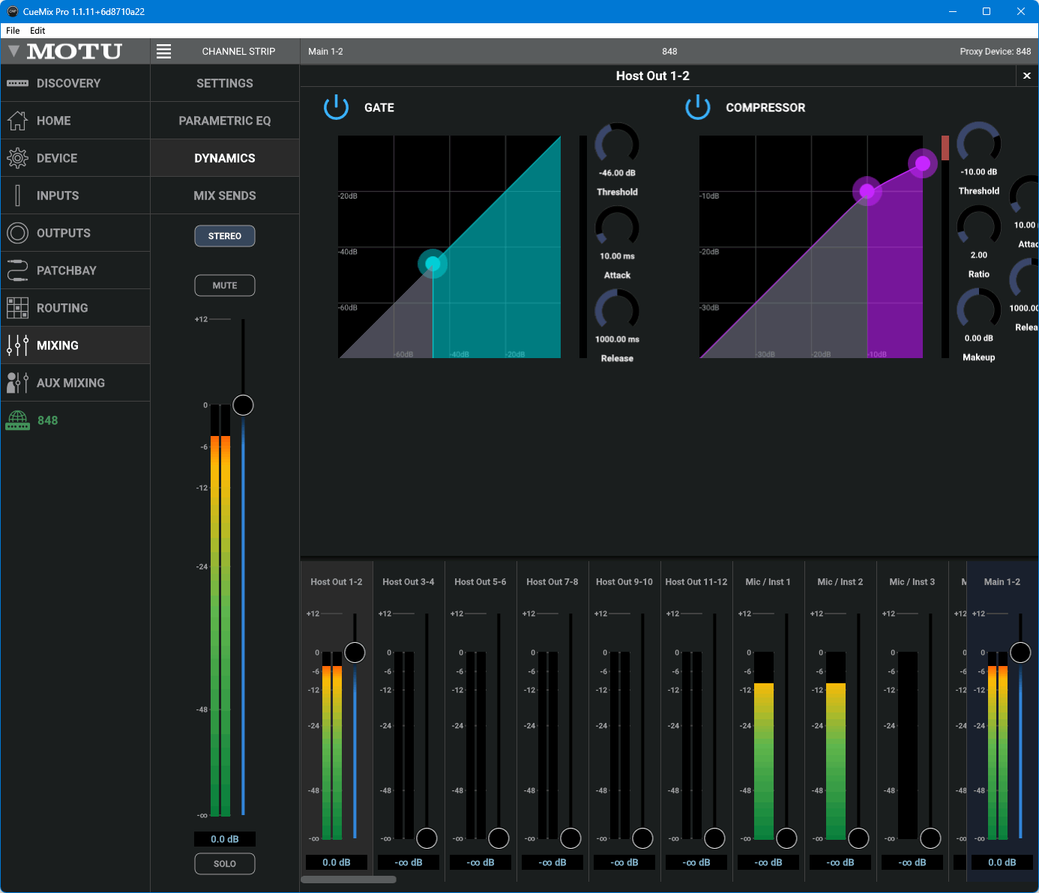Open the Discovery page icon

tap(17, 83)
